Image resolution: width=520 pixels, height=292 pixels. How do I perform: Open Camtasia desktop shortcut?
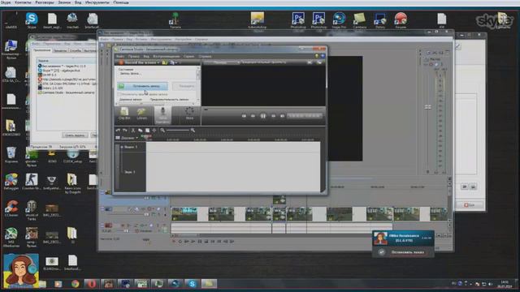click(x=359, y=20)
